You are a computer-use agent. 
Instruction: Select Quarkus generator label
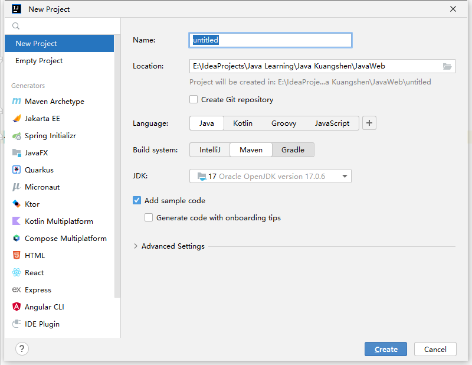pyautogui.click(x=39, y=170)
